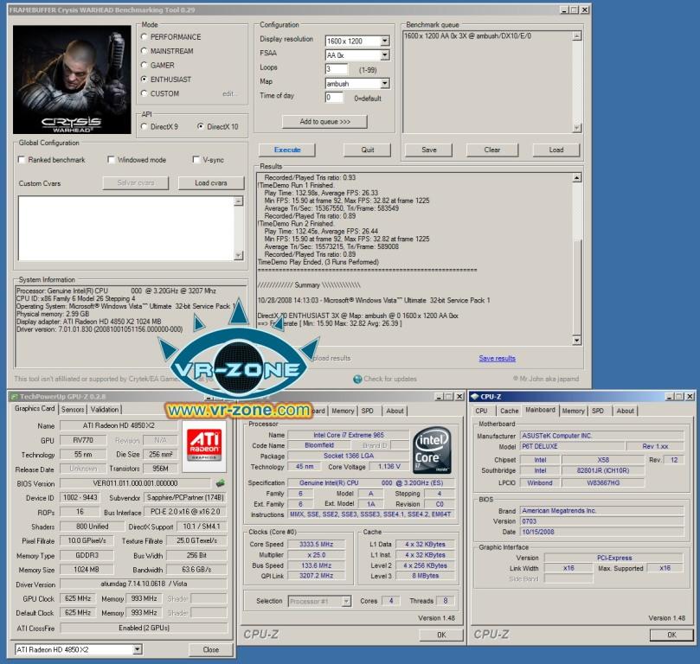Viewport: 700px width, 664px height.
Task: Click inside the Custom Cvars text area
Action: (x=125, y=228)
